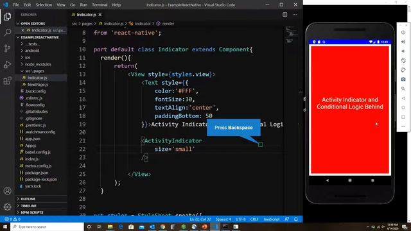Screen dimensions: 411x231
Task: Open notifications bell in status bar
Action: (296, 219)
